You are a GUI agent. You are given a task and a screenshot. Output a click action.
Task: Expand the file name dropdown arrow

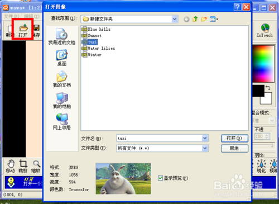point(205,138)
